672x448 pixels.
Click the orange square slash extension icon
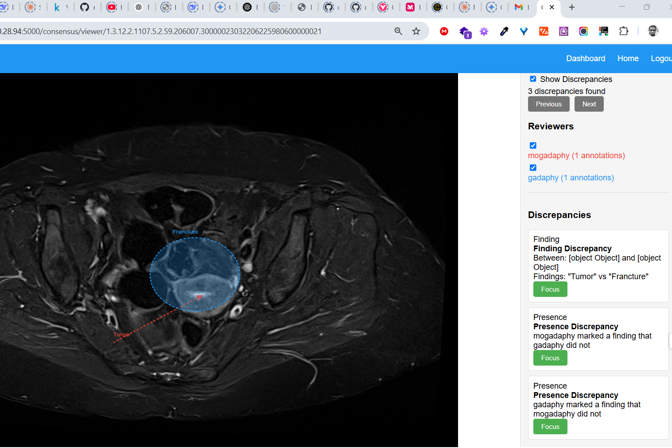click(544, 31)
